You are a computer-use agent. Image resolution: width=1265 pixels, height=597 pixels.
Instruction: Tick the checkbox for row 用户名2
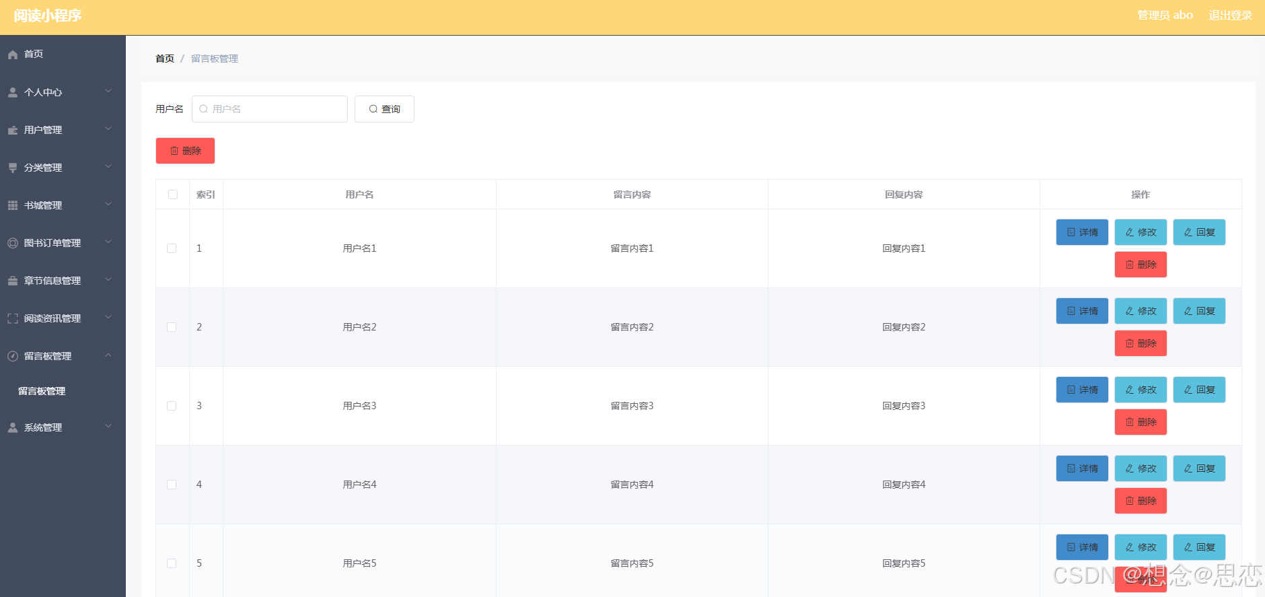click(172, 327)
